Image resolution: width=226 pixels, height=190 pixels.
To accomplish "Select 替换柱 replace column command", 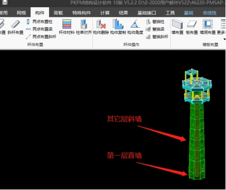I will tap(155, 21).
